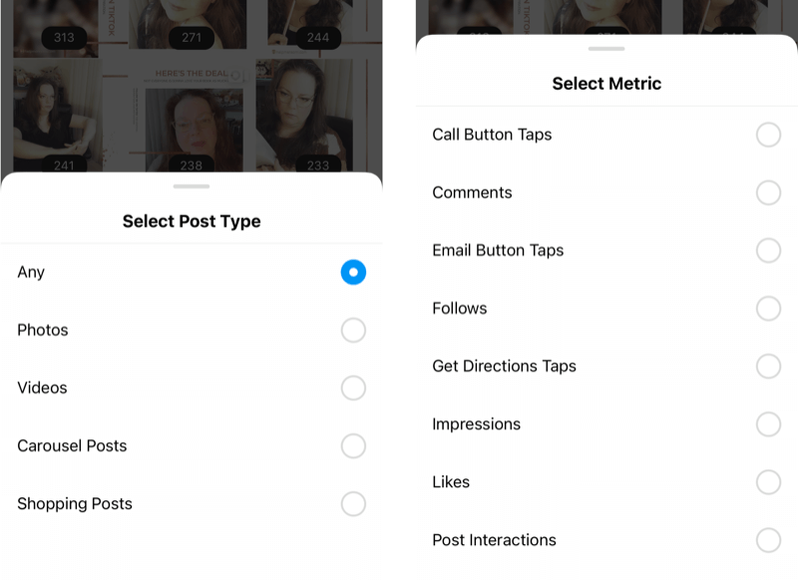Open the post thumbnail showing 233

pos(304,116)
